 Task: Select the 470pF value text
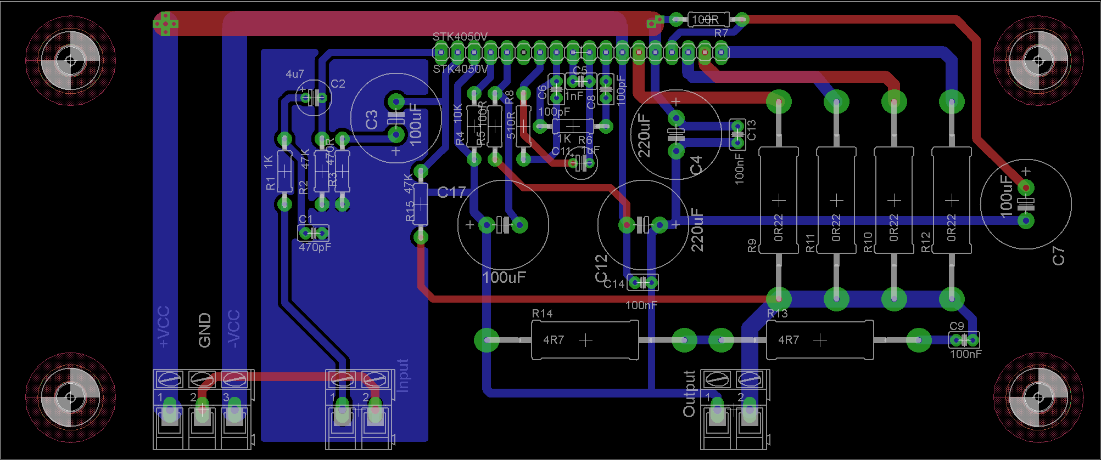(315, 247)
